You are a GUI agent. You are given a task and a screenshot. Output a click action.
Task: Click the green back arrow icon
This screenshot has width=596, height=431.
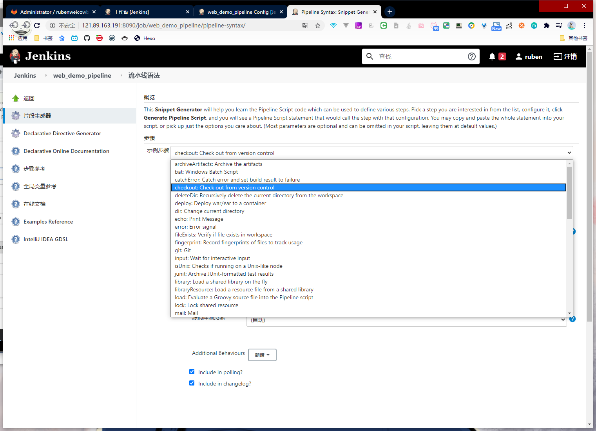click(x=16, y=98)
